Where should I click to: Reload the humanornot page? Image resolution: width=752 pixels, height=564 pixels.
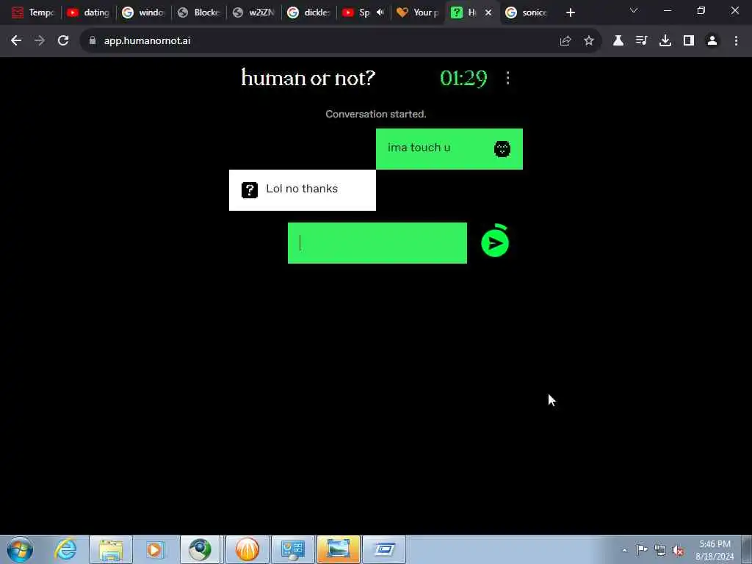coord(63,41)
